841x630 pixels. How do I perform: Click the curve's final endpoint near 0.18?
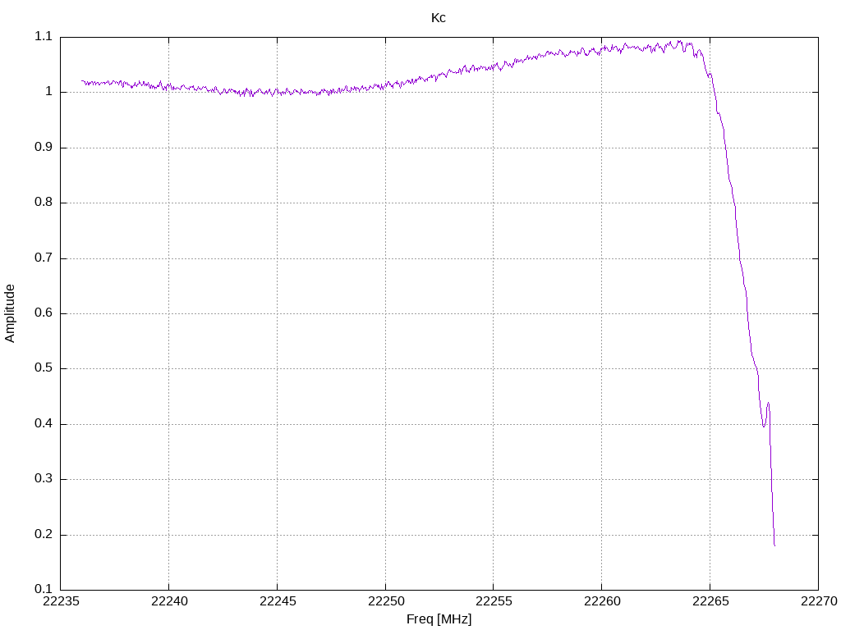[774, 545]
